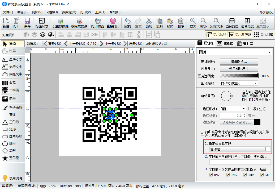Click the 新建 (New) toolbar icon
This screenshot has height=190, width=275.
(x=6, y=23)
